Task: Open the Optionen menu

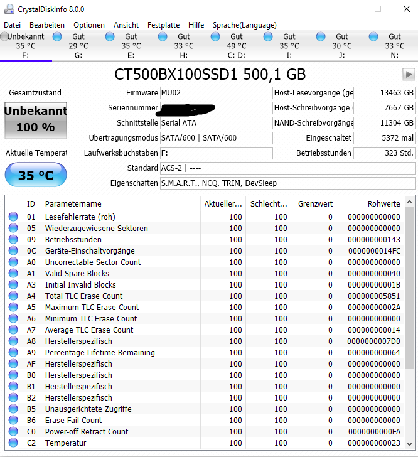Action: [x=89, y=25]
